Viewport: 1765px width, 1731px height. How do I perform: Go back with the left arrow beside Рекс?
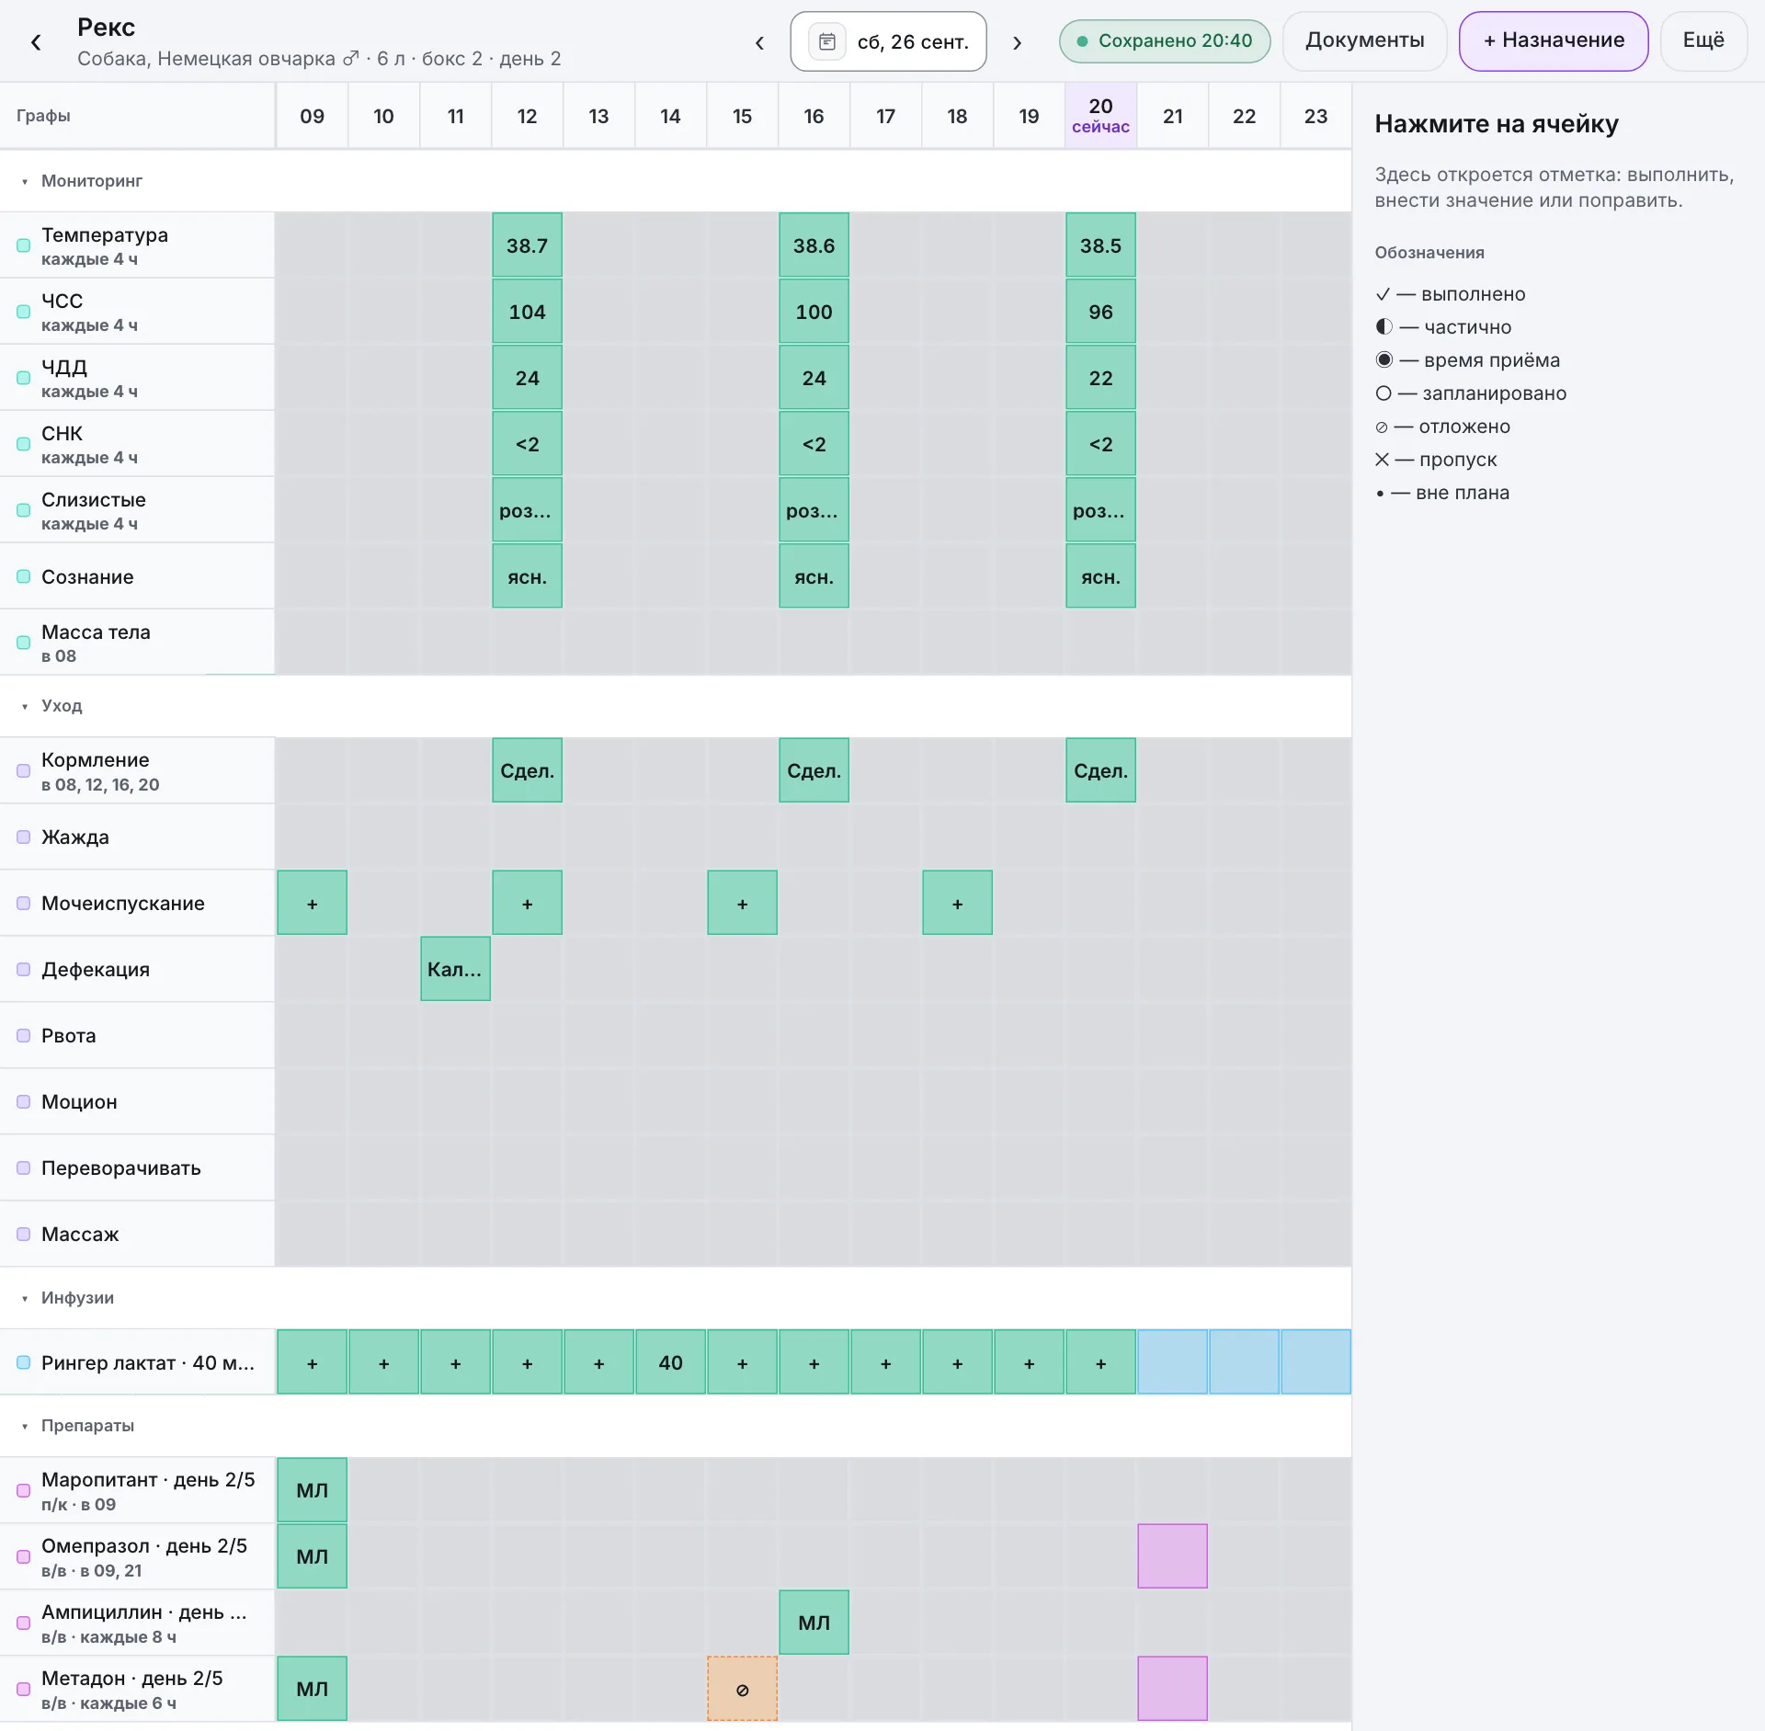36,42
